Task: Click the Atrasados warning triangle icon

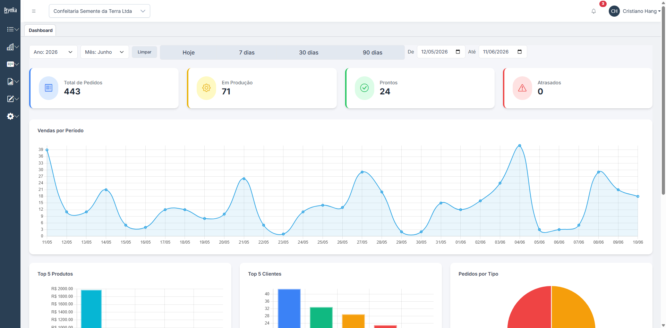Action: 522,88
